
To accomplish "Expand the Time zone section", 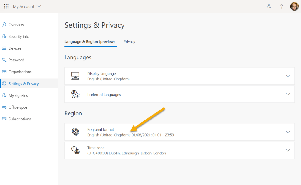I will tap(288, 150).
